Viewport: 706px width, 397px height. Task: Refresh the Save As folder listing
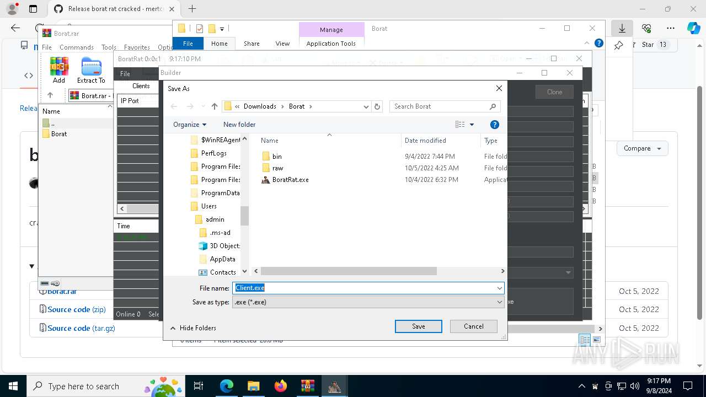click(x=377, y=106)
